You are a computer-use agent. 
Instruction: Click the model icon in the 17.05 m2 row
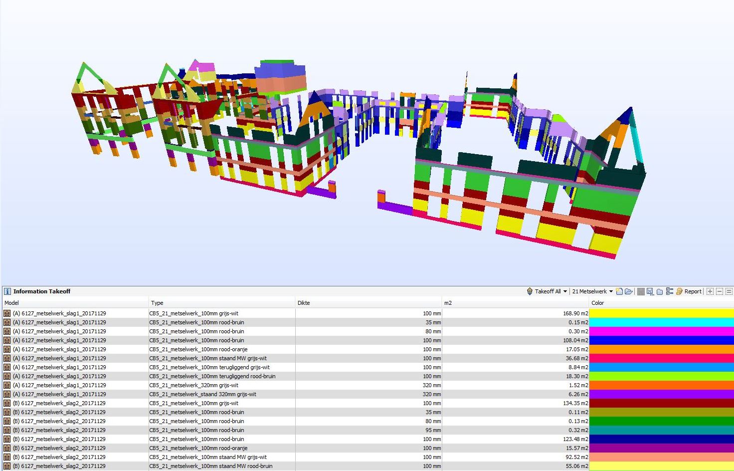(7, 349)
